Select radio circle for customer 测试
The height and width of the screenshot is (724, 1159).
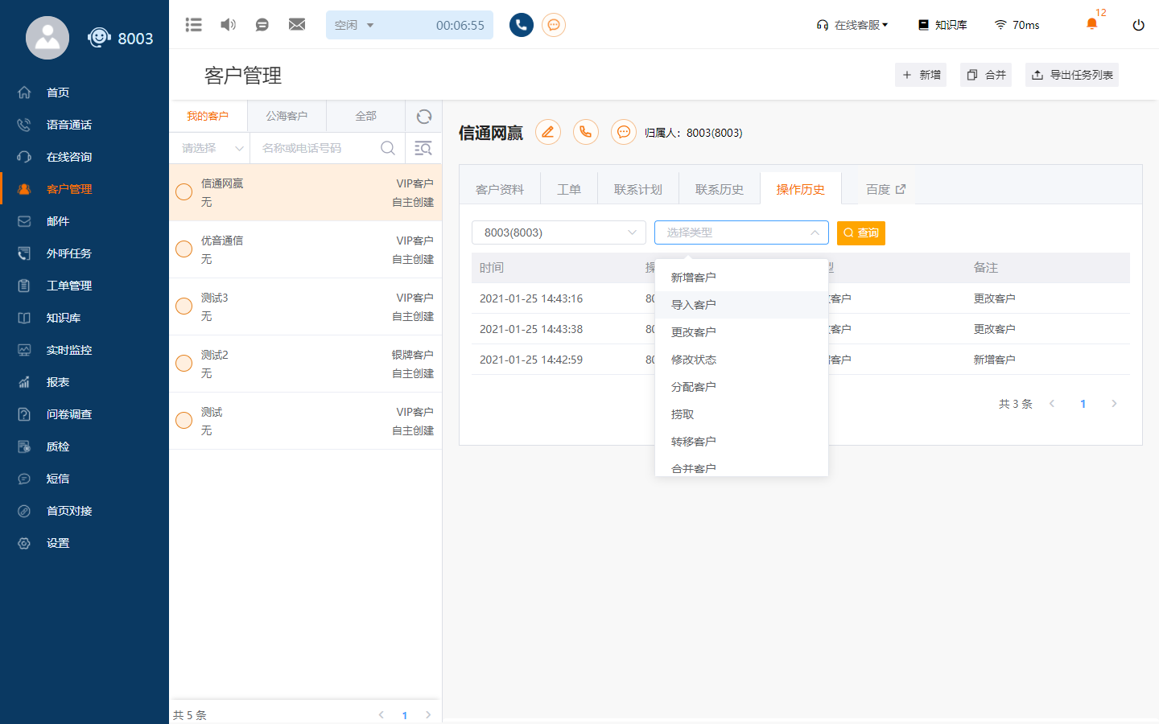(184, 420)
